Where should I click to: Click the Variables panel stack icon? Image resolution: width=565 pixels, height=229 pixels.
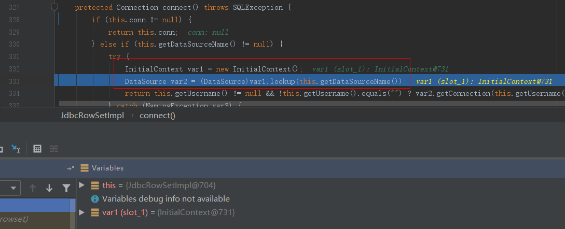point(84,168)
